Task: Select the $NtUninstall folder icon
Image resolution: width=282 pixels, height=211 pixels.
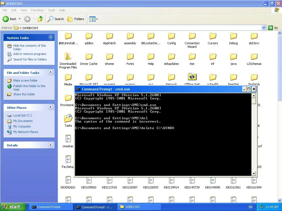Action: [68, 36]
